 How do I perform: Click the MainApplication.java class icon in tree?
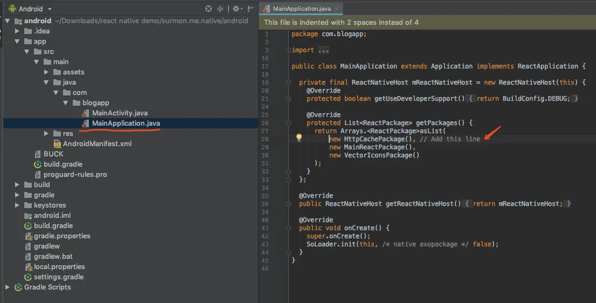[86, 123]
